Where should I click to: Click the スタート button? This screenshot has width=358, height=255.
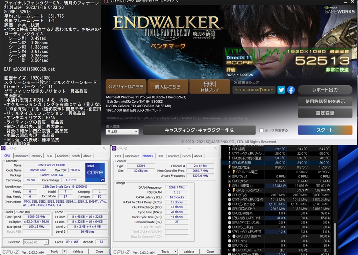[325, 130]
